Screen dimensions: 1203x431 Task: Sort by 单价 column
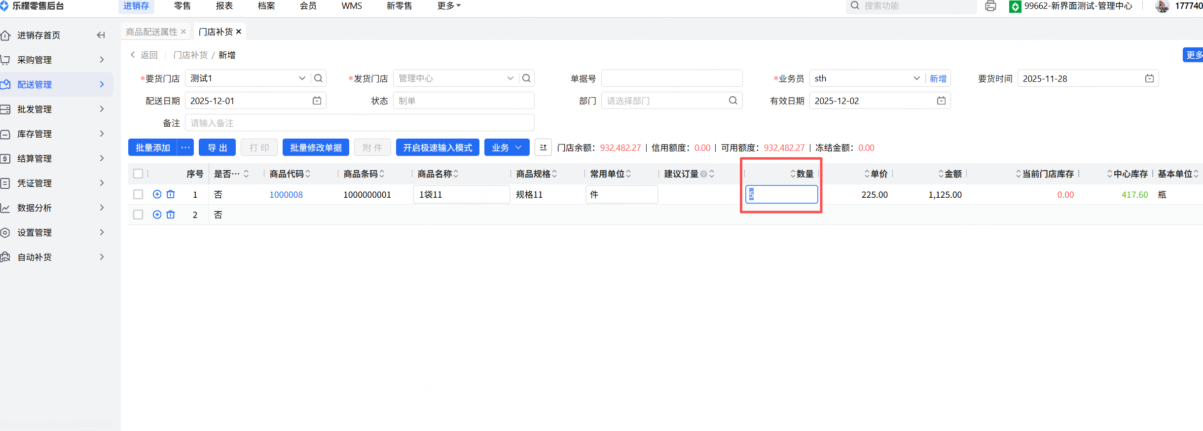point(867,174)
